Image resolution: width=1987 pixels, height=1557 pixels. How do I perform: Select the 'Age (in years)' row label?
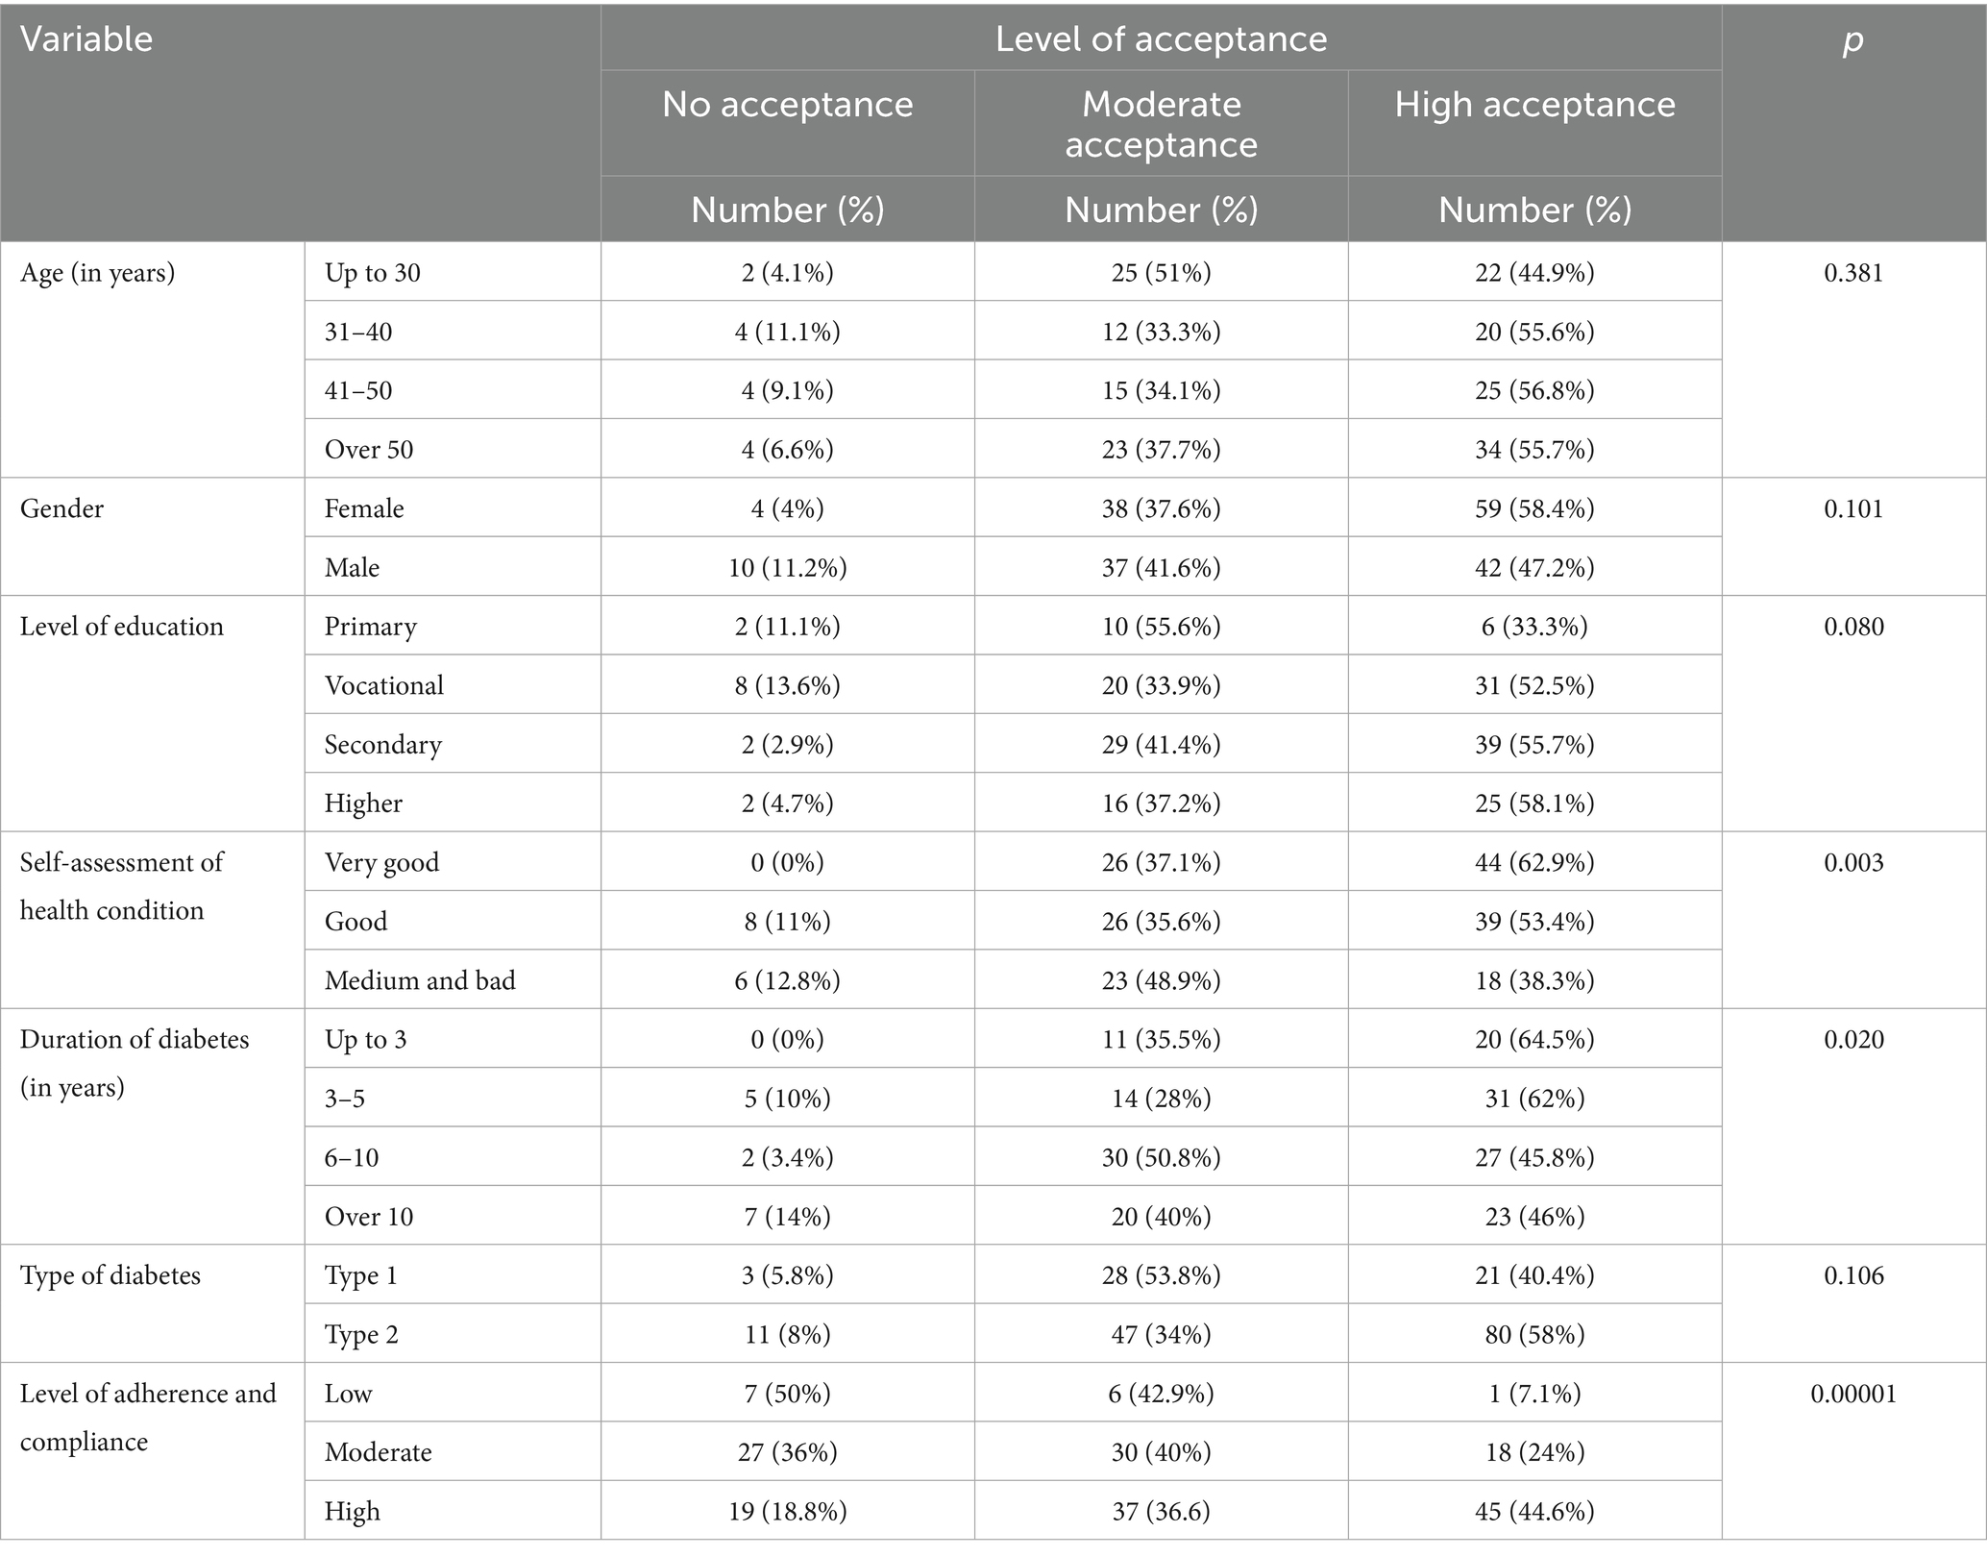click(x=97, y=273)
